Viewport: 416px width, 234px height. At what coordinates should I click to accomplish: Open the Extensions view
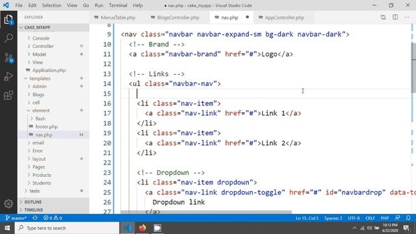[x=8, y=96]
